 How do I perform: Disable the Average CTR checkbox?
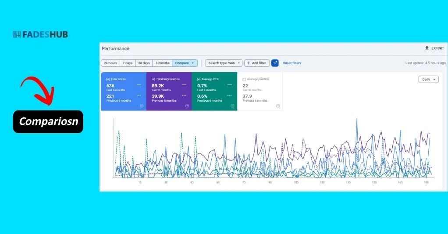(x=199, y=79)
